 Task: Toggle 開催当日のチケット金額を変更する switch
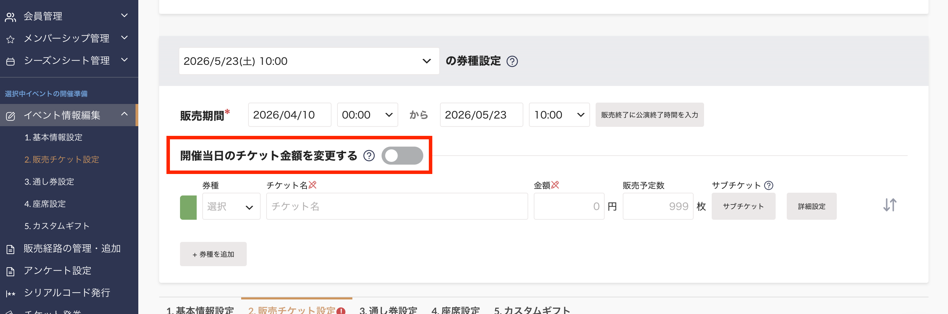(x=402, y=156)
